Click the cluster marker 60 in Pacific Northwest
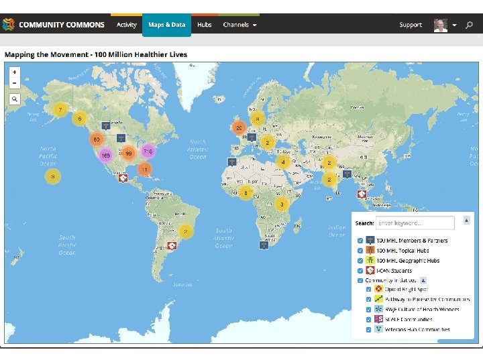The width and height of the screenshot is (483, 362). 97,139
